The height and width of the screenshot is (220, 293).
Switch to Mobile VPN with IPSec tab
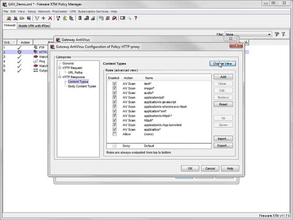[34, 26]
